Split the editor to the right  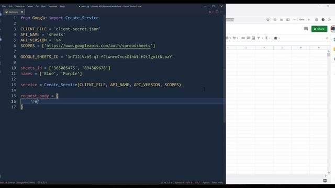pos(217,12)
